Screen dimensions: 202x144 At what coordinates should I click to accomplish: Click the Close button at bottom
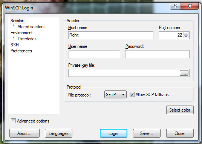pos(180,133)
